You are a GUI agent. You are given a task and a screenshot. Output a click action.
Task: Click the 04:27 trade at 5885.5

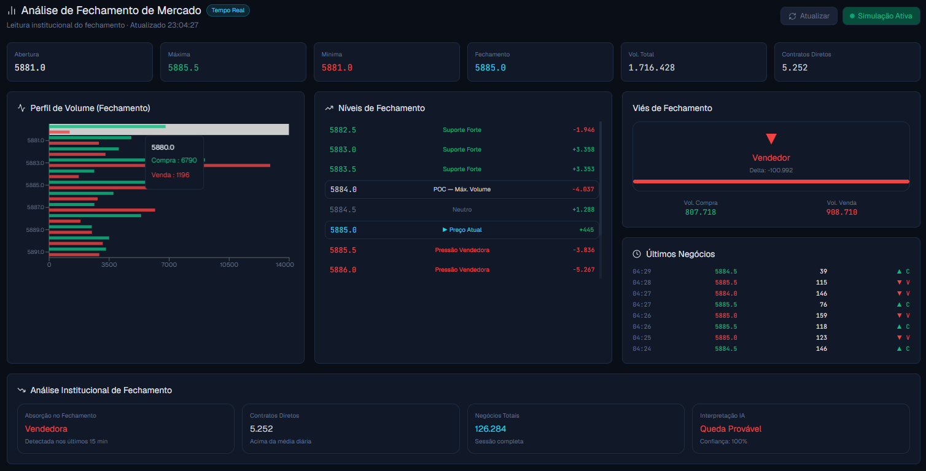coord(771,304)
